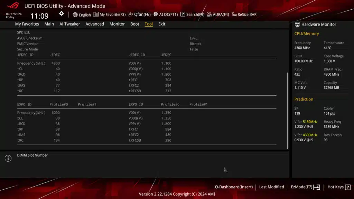Click EXPO tRFC1 value 884
354x199 pixels.
point(168,129)
